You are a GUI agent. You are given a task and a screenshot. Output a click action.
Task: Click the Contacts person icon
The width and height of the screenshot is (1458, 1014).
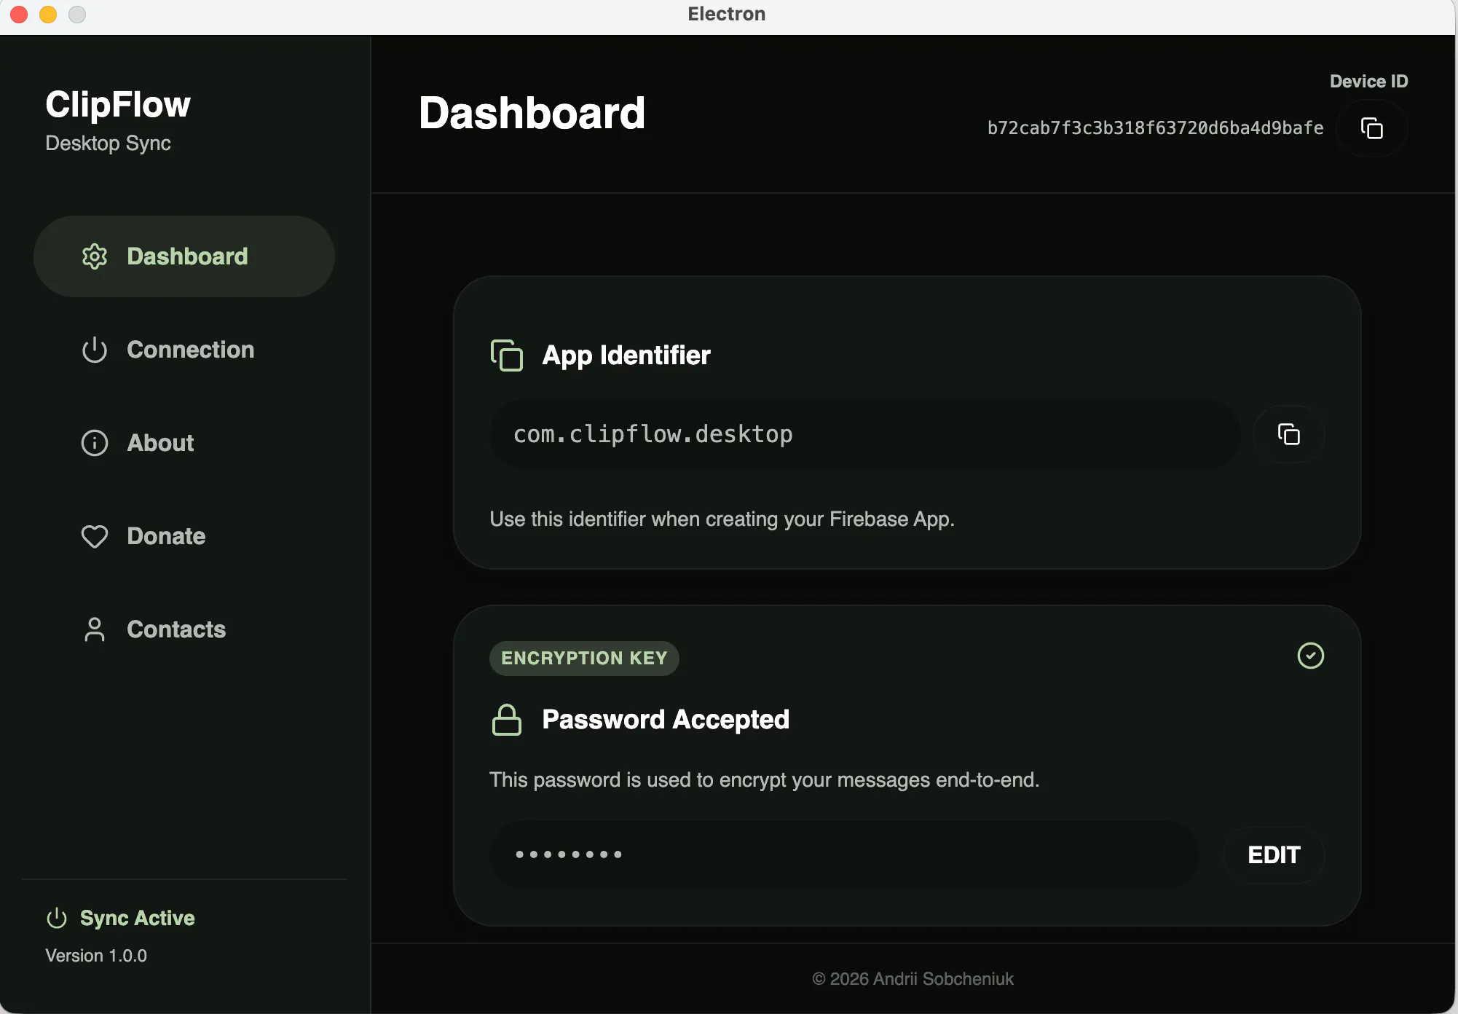pyautogui.click(x=95, y=629)
